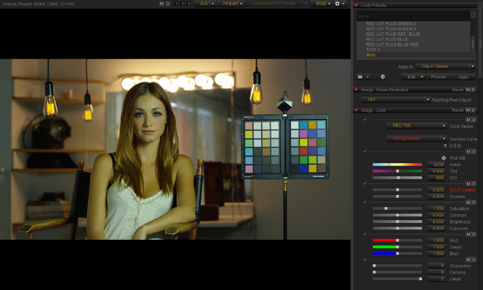Open the Apply to Clip in Viewer dropdown
The image size is (483, 290).
pyautogui.click(x=446, y=66)
